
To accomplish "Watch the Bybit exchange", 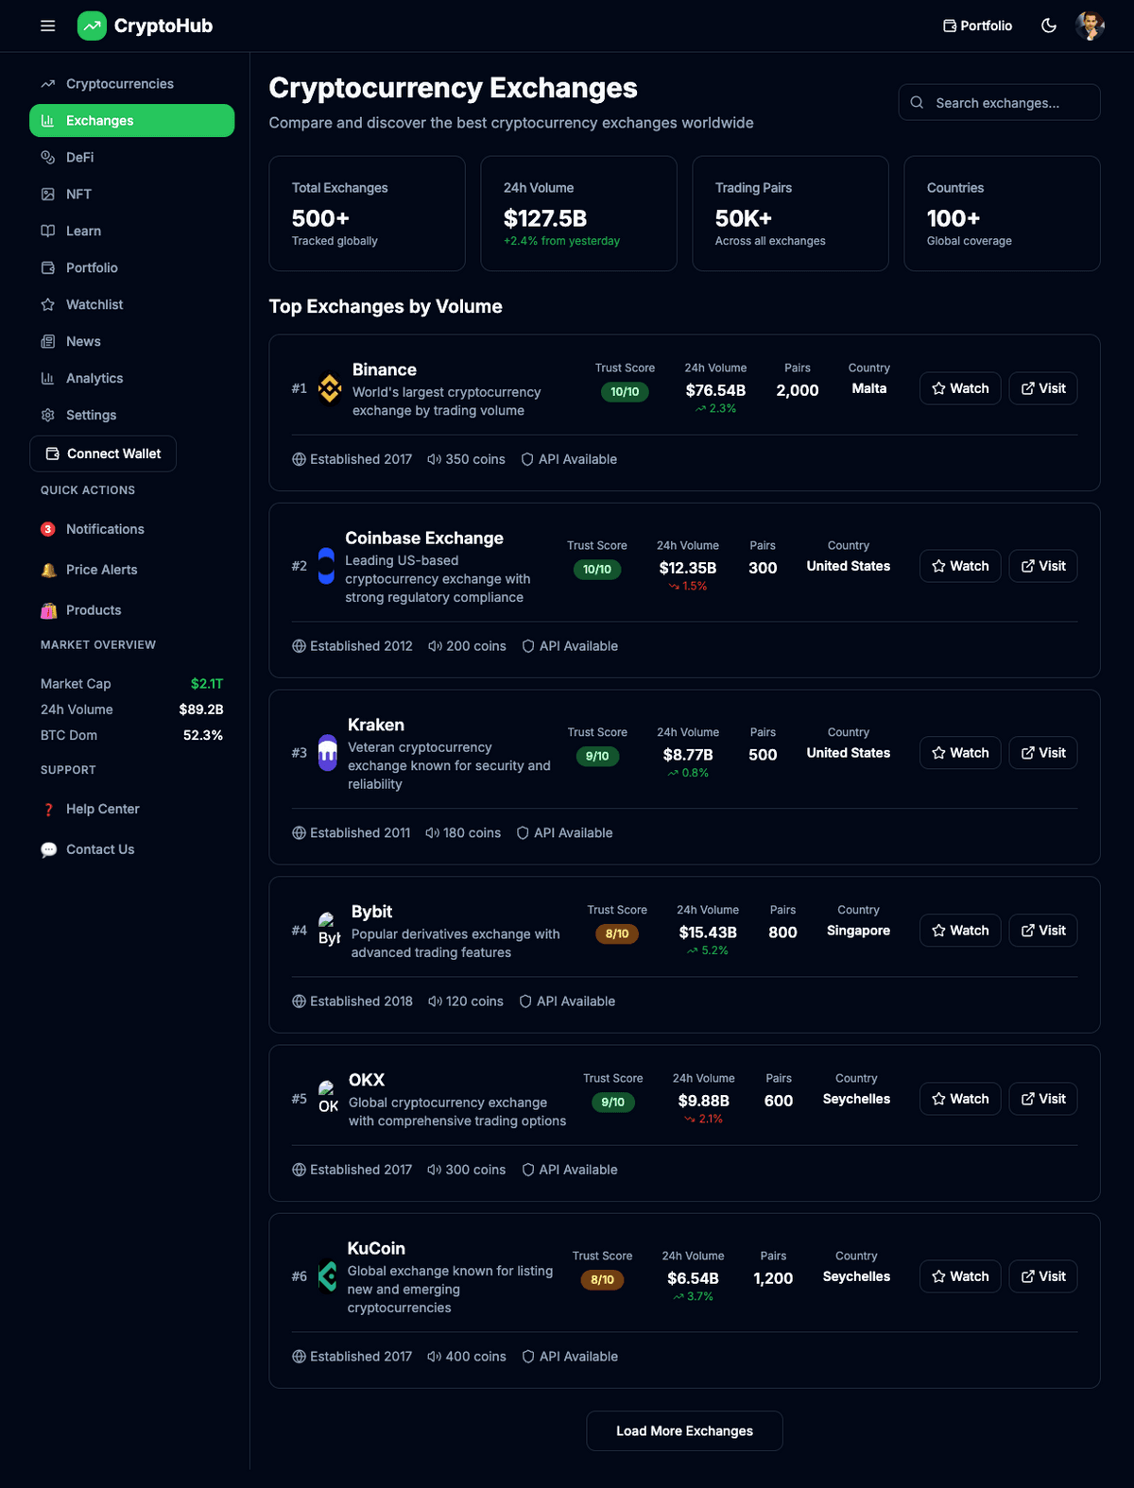I will coord(960,931).
